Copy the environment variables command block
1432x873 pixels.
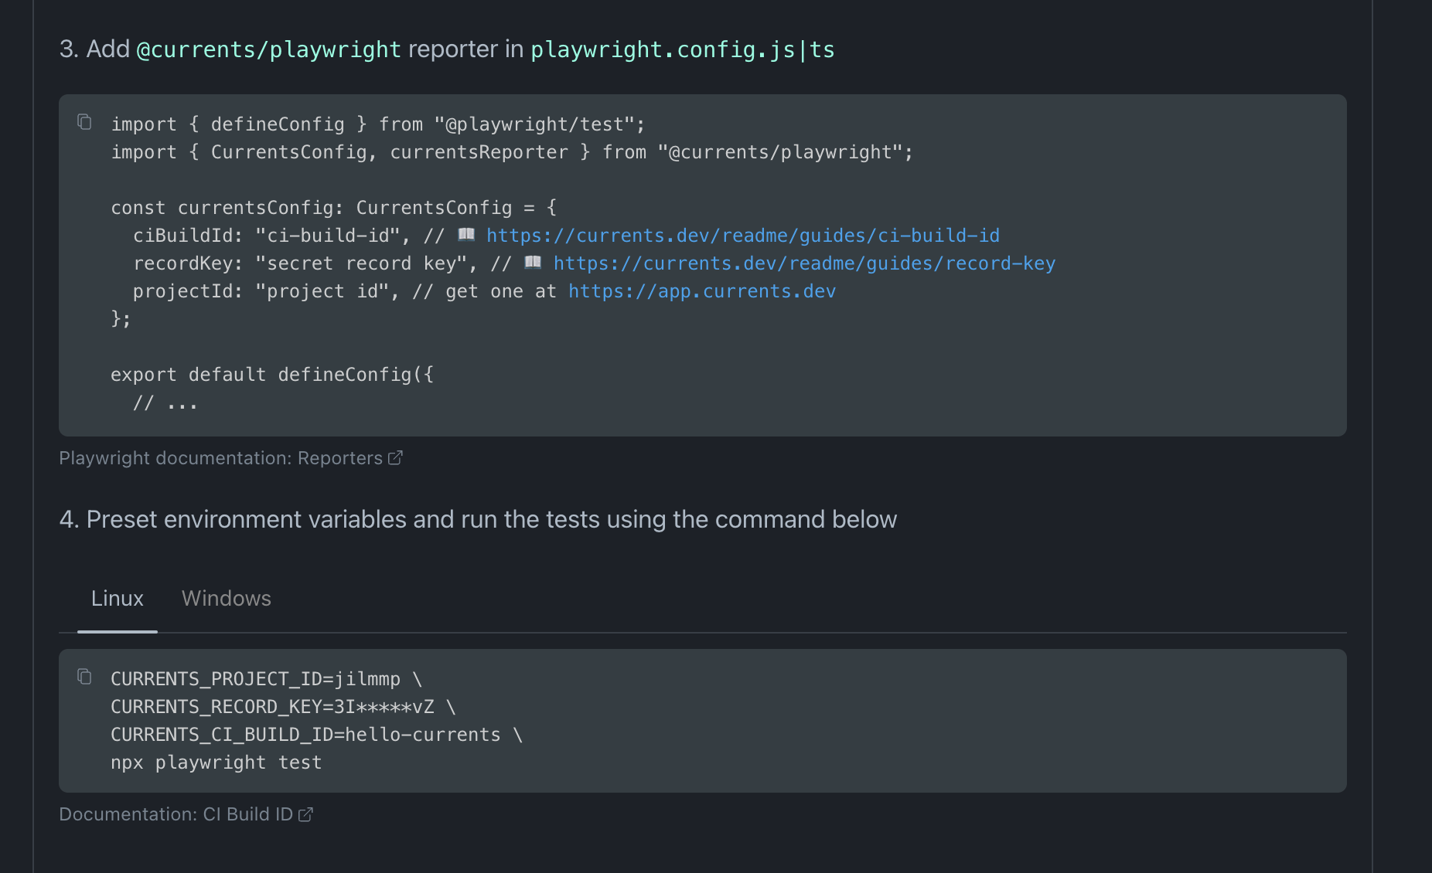[84, 677]
